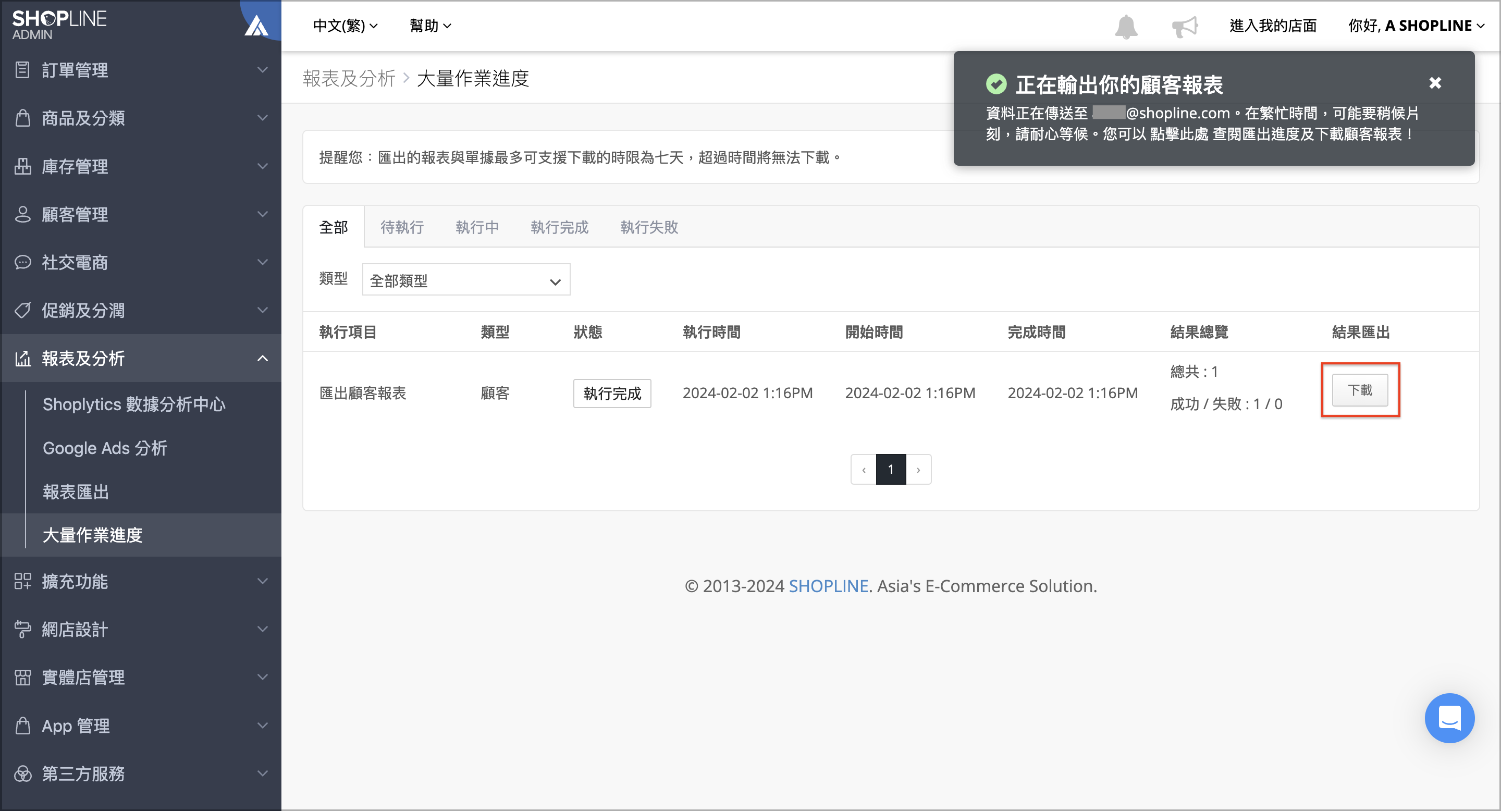Expand 社交電商 menu chevron

coord(263,262)
